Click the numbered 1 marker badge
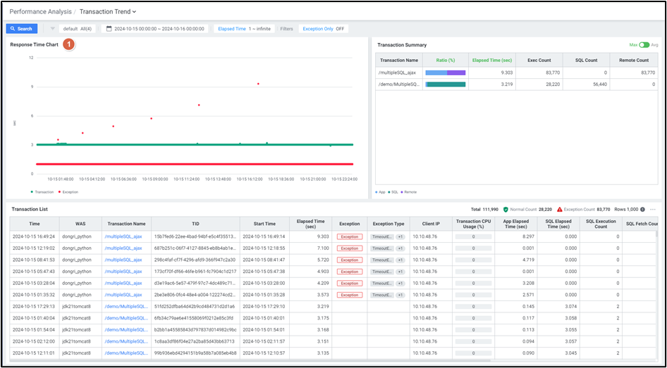 [x=68, y=44]
